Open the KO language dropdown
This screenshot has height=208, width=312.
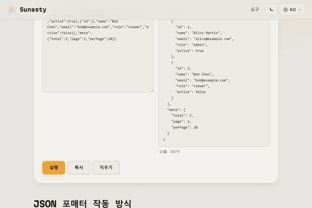pos(292,10)
